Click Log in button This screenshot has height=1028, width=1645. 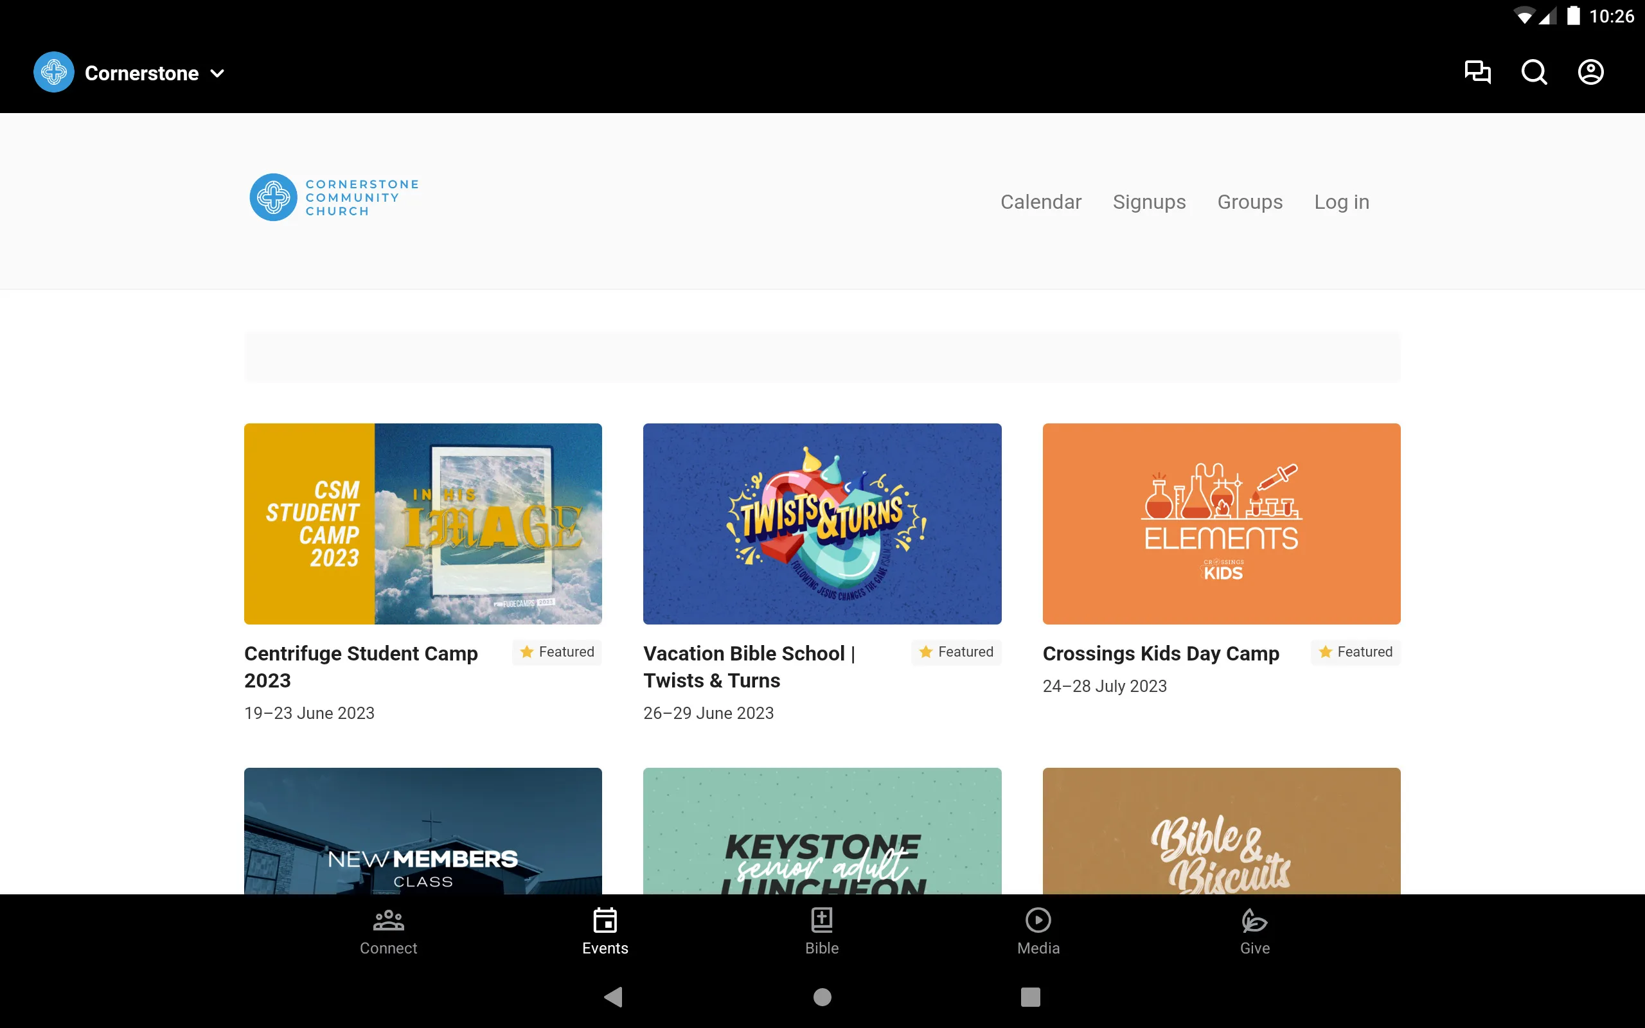pos(1342,201)
